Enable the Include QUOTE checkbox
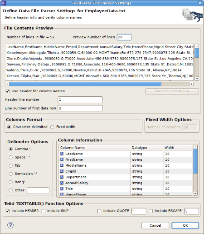Image resolution: width=204 pixels, height=234 pixels. tap(99, 211)
